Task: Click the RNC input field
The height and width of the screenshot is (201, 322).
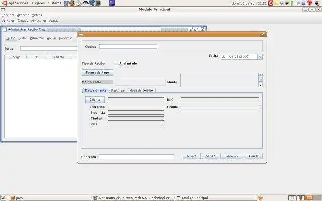Action: [x=220, y=100]
